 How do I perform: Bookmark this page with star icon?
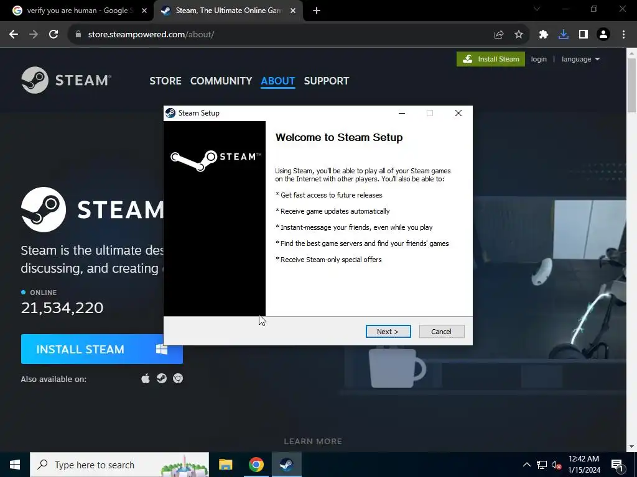(x=519, y=35)
